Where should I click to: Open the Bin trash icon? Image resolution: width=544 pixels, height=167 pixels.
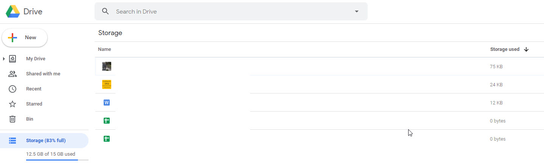[x=12, y=119]
